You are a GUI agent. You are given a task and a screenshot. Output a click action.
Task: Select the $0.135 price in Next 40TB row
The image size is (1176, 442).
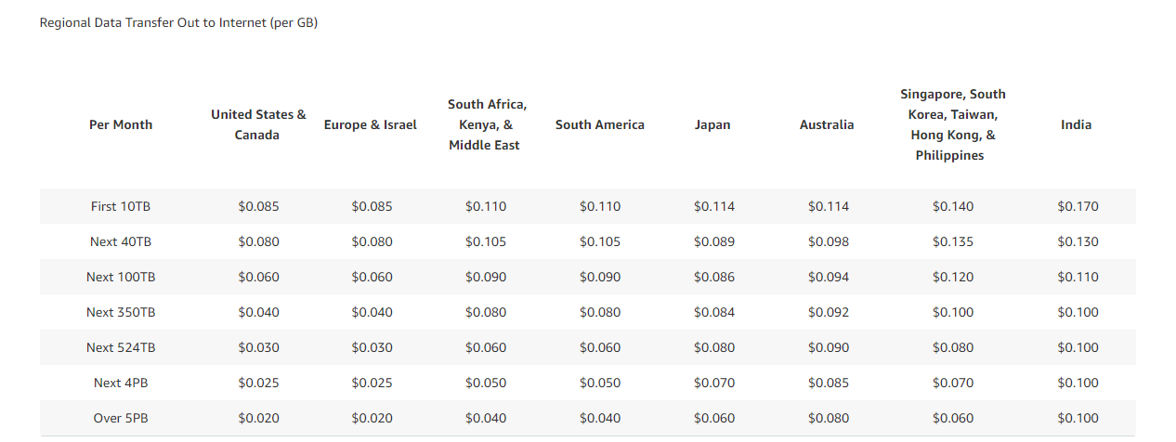pyautogui.click(x=953, y=241)
